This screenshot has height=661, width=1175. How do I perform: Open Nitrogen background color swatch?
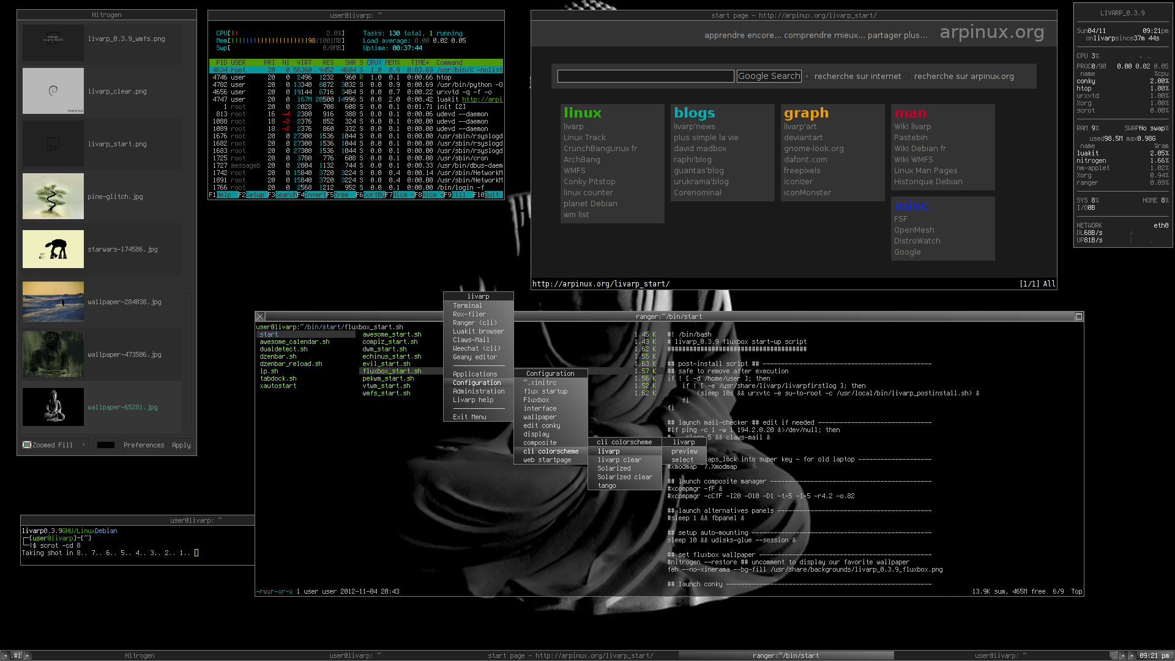tap(106, 445)
